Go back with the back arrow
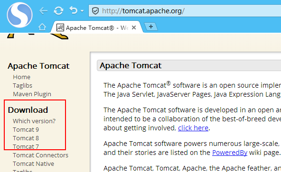 pyautogui.click(x=43, y=11)
